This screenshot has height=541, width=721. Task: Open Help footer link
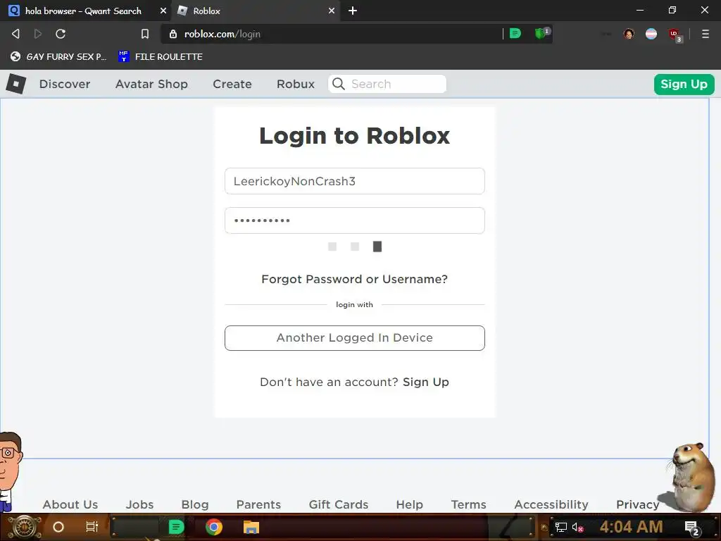[409, 504]
